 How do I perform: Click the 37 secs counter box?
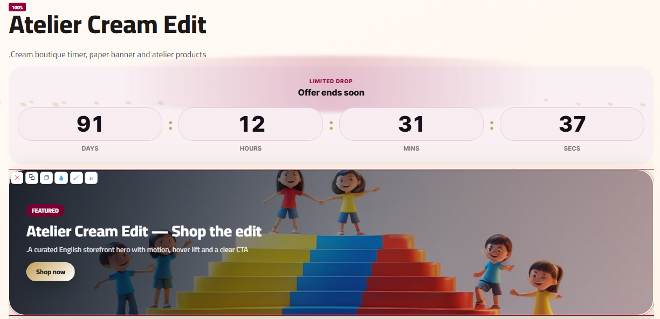pyautogui.click(x=572, y=124)
